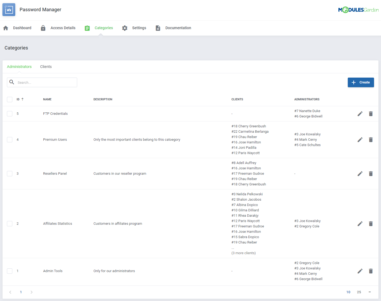This screenshot has width=381, height=301.
Task: Click the ADMINISTRATORS column header
Action: pyautogui.click(x=307, y=99)
